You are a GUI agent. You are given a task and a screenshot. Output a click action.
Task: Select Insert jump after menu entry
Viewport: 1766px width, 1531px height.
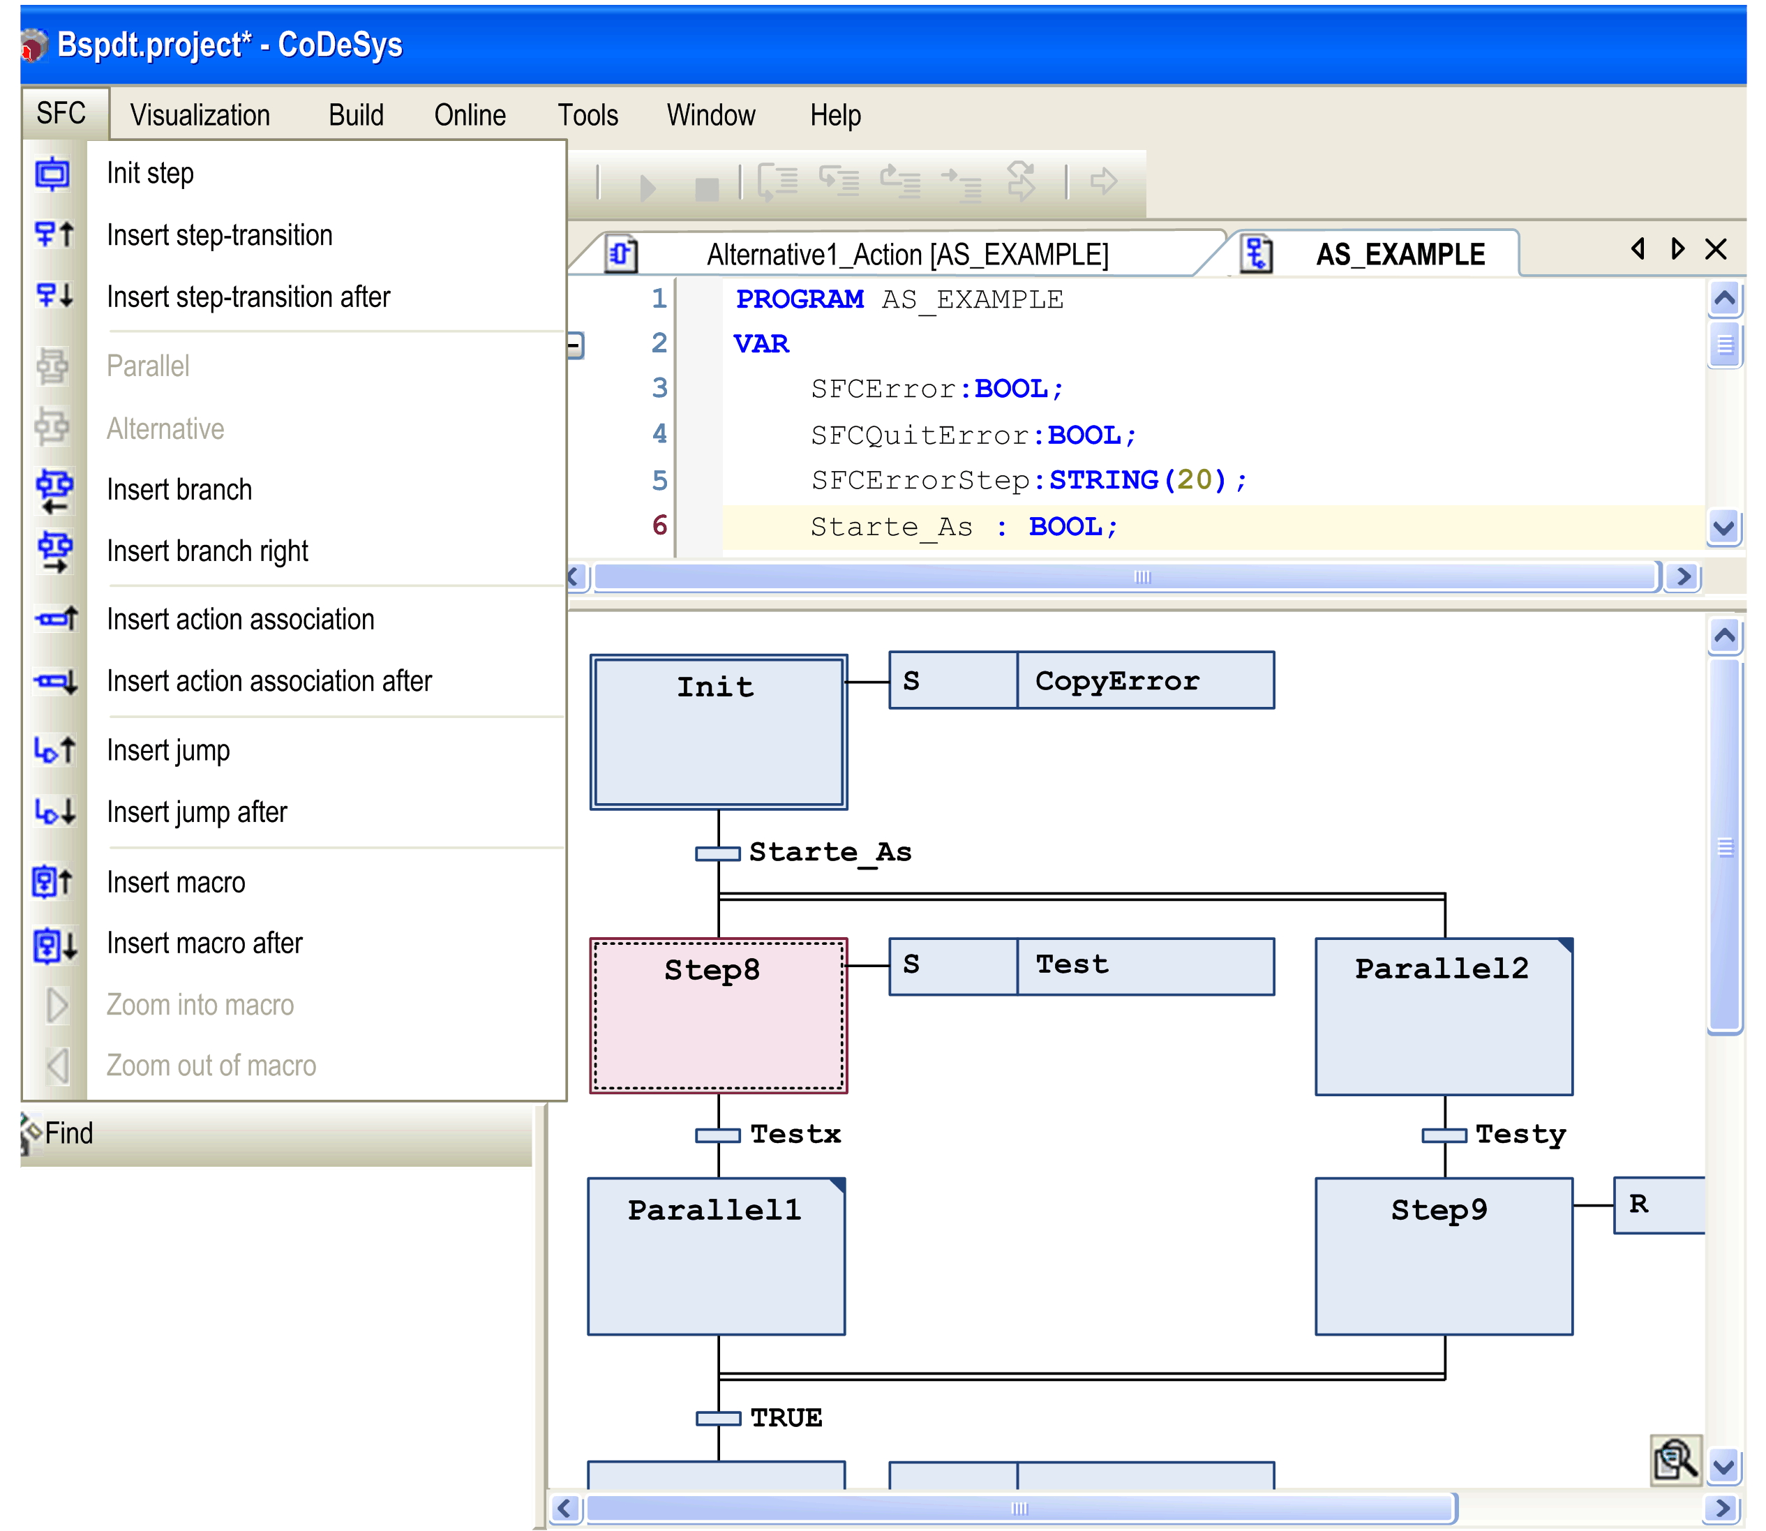tap(197, 812)
